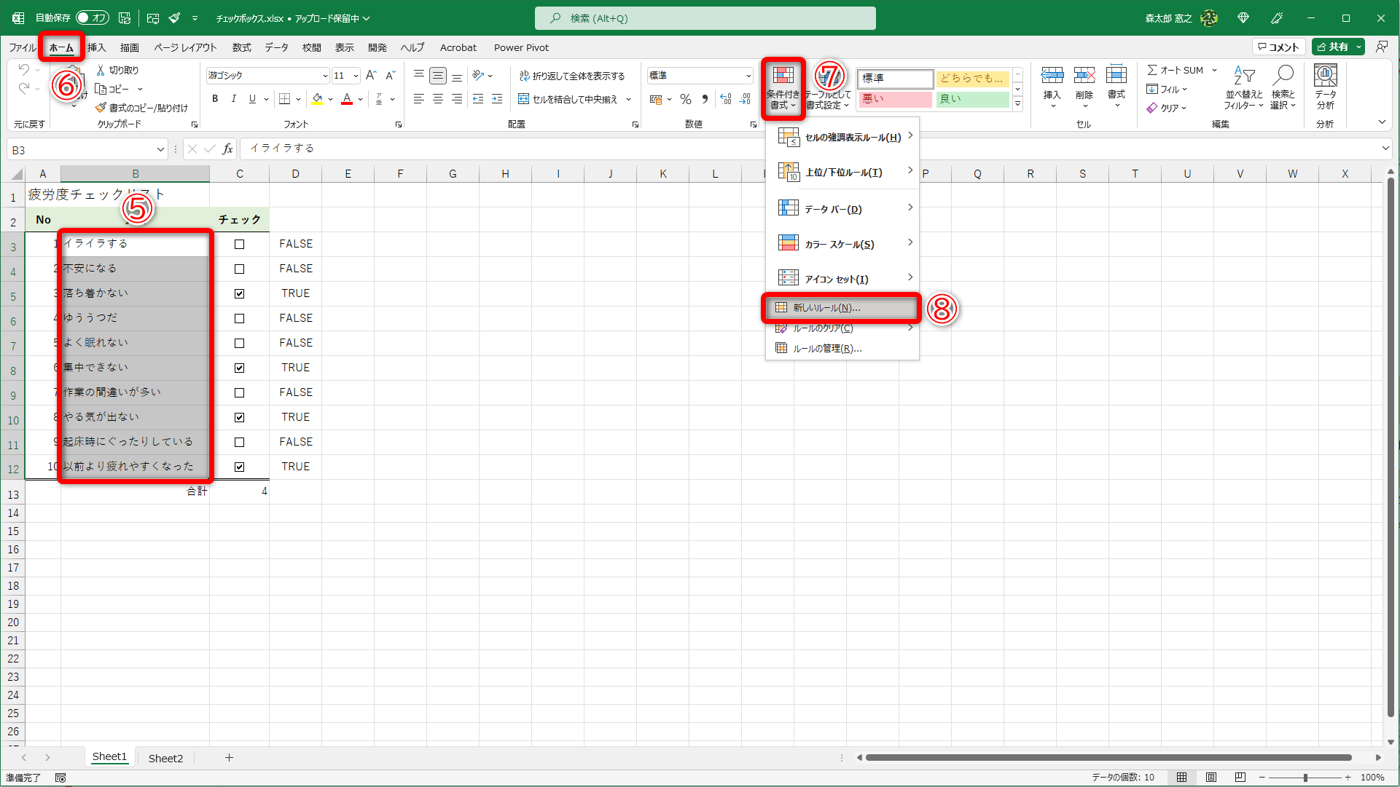Click the fill color bucket icon
This screenshot has width=1400, height=787.
pyautogui.click(x=317, y=99)
